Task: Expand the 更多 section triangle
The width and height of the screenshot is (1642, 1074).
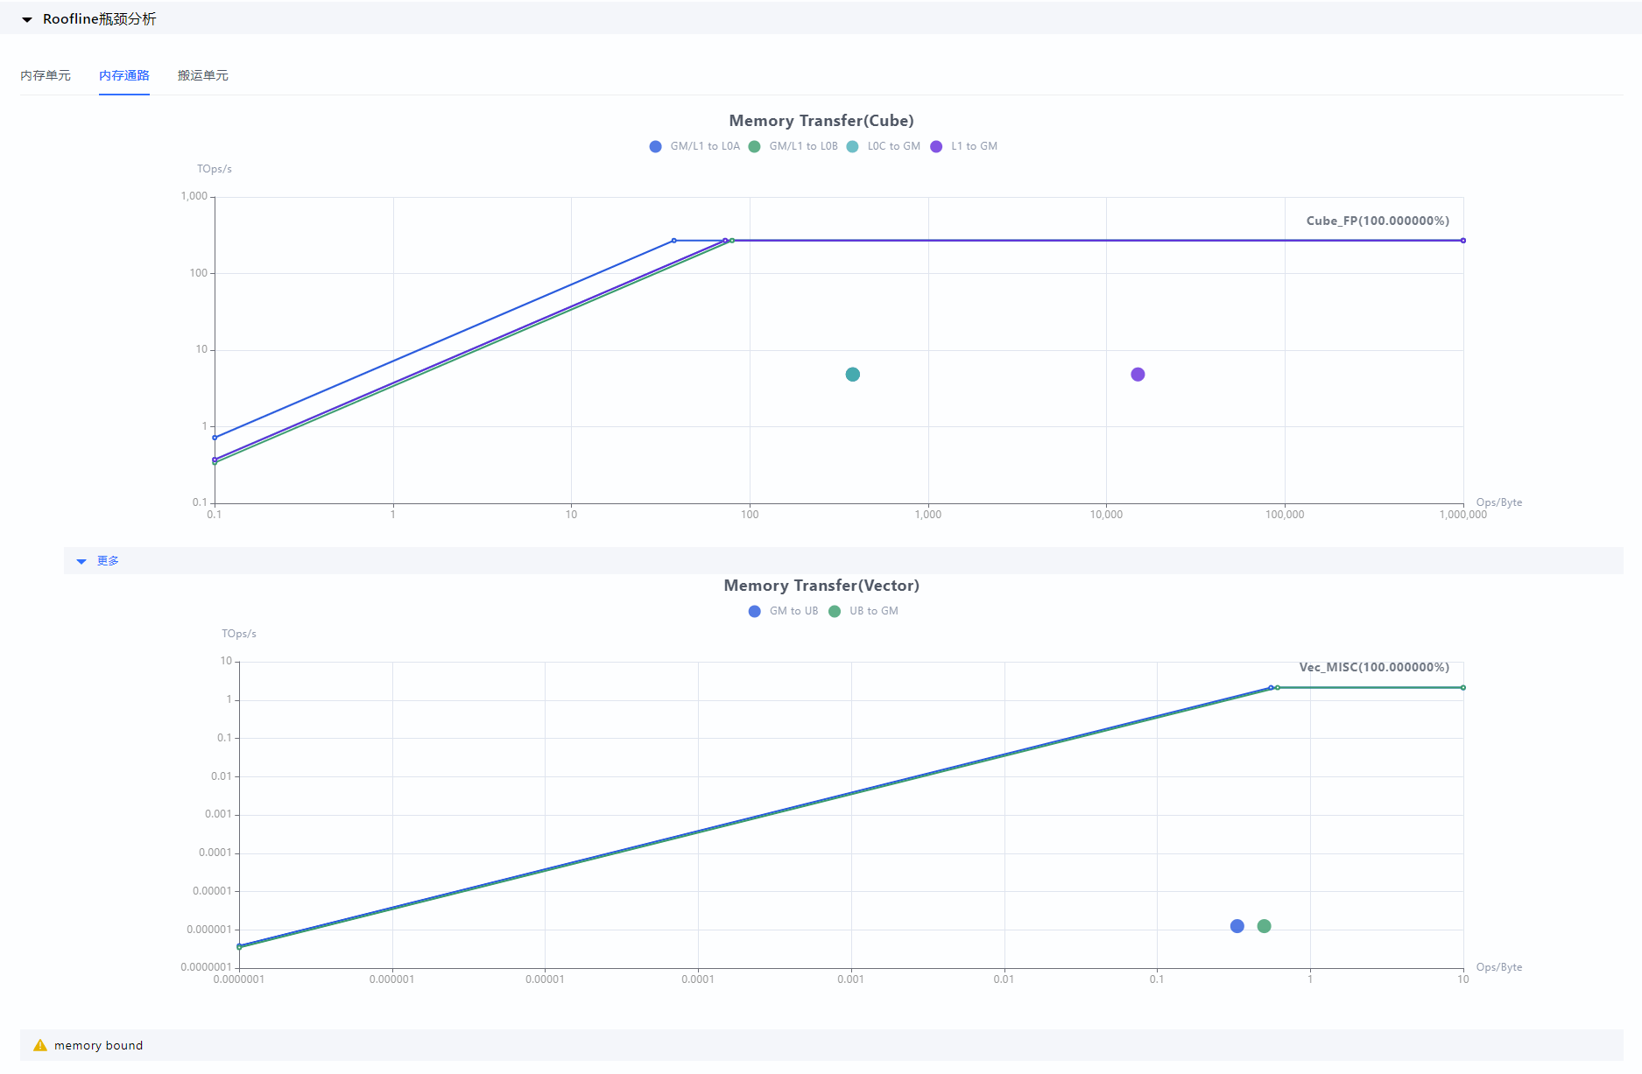Action: tap(81, 561)
